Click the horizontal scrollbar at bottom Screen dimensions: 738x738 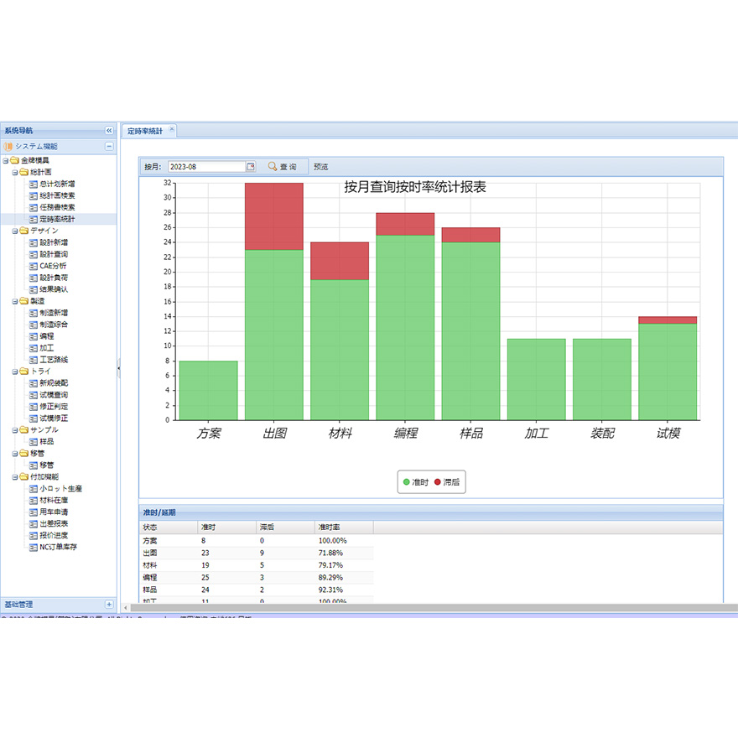pyautogui.click(x=419, y=608)
